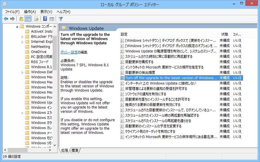Viewport: 260px width, 162px height.
Task: Click the tree pane horizontal scrollbar thumb
Action: point(18,150)
